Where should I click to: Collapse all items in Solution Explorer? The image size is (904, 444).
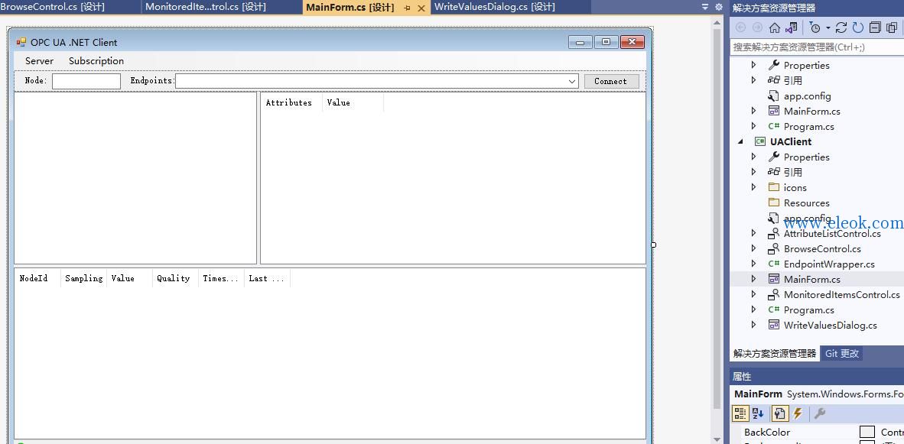click(875, 28)
